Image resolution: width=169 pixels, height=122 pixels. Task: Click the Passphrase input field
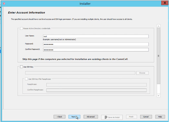pyautogui.click(x=96, y=85)
